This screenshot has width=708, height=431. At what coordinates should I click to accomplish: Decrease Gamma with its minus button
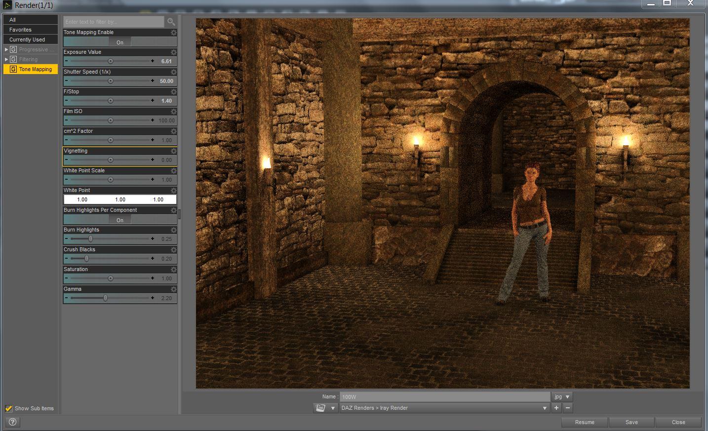67,298
